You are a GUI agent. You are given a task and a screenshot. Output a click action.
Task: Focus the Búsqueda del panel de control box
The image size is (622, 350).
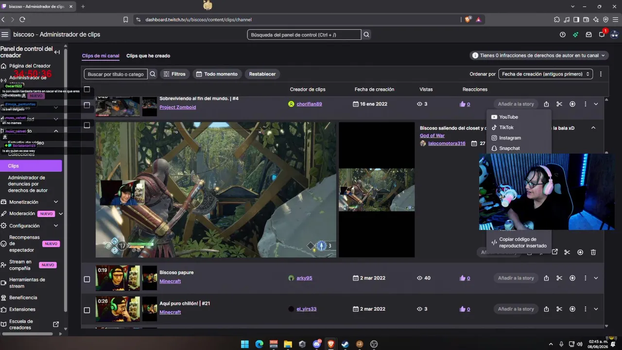tap(304, 35)
